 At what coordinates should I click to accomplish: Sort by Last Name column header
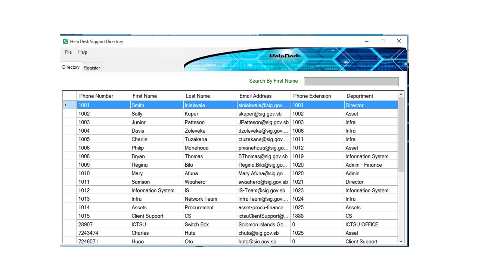tap(210, 96)
